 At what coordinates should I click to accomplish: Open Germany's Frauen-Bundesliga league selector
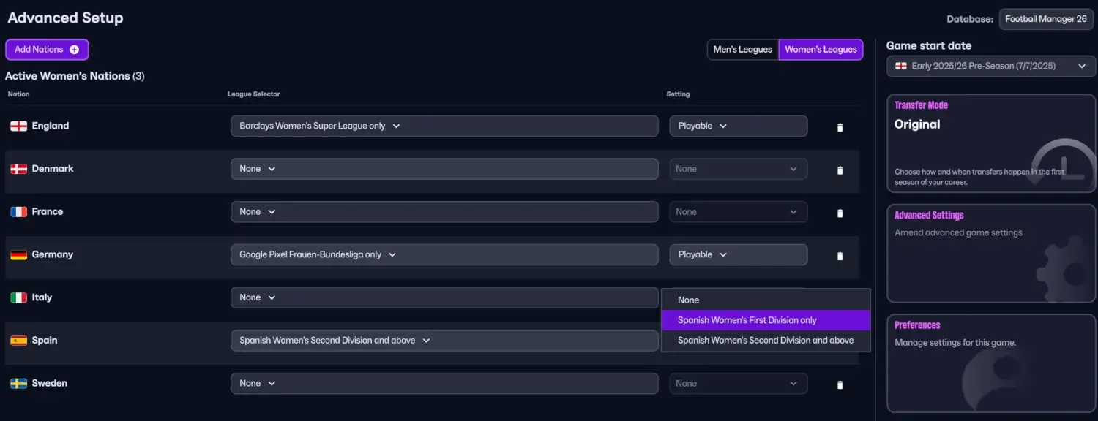pos(444,254)
